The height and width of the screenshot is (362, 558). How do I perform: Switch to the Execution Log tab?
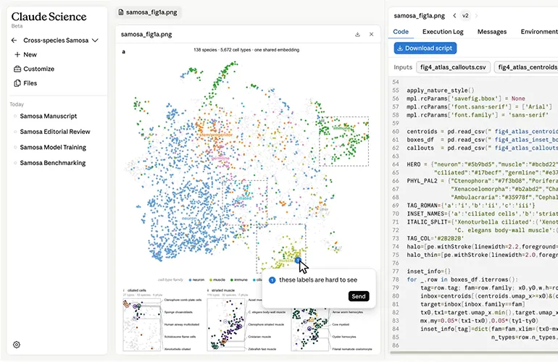tap(443, 32)
